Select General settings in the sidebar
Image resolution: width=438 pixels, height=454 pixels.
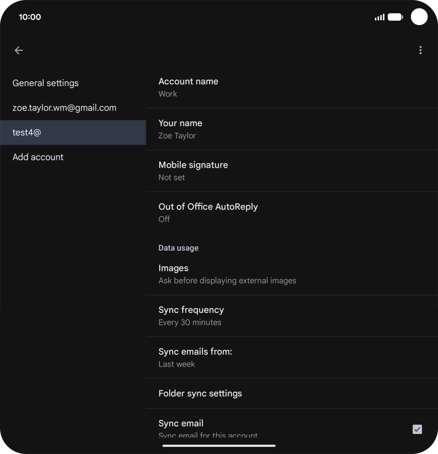click(x=45, y=83)
